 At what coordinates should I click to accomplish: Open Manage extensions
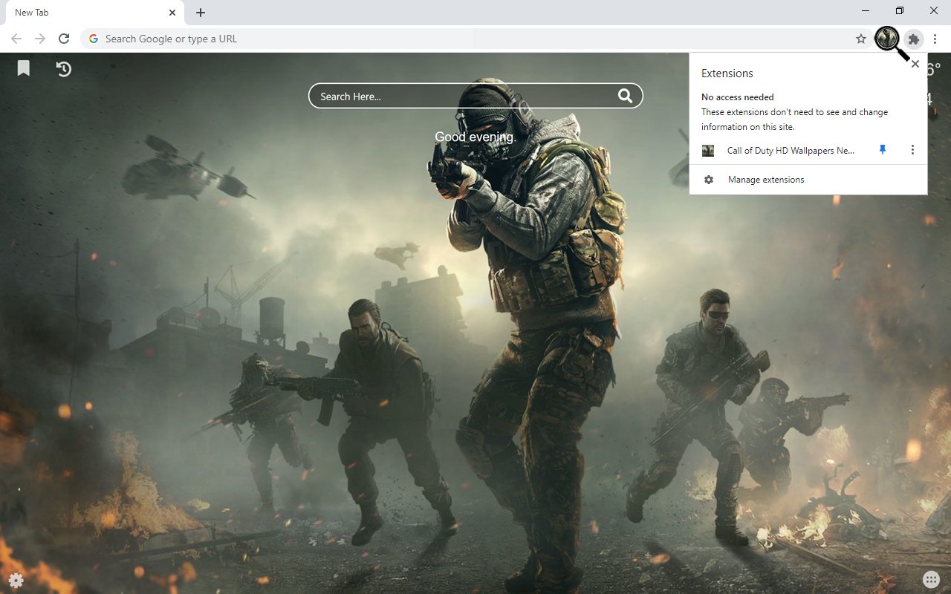[x=808, y=180]
